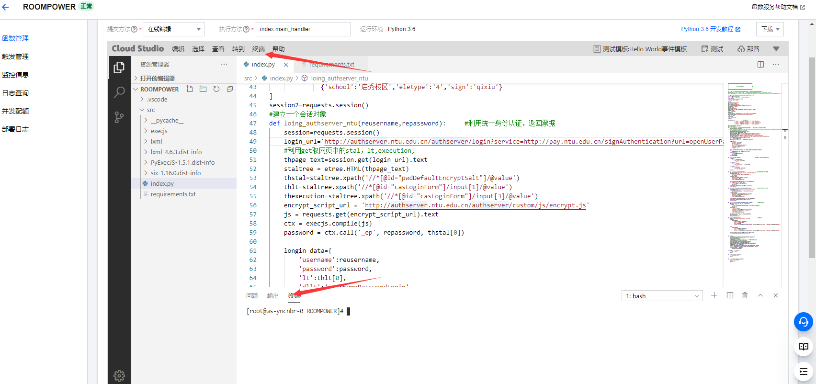Go to 日志查询 in the sidebar
Viewport: 816px width, 384px height.
pyautogui.click(x=15, y=93)
